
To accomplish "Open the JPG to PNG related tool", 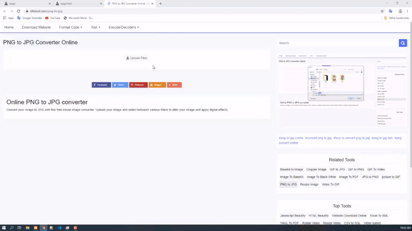I will pyautogui.click(x=370, y=177).
